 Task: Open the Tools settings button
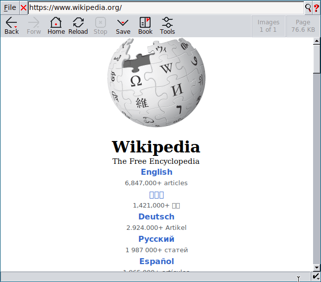pos(167,26)
